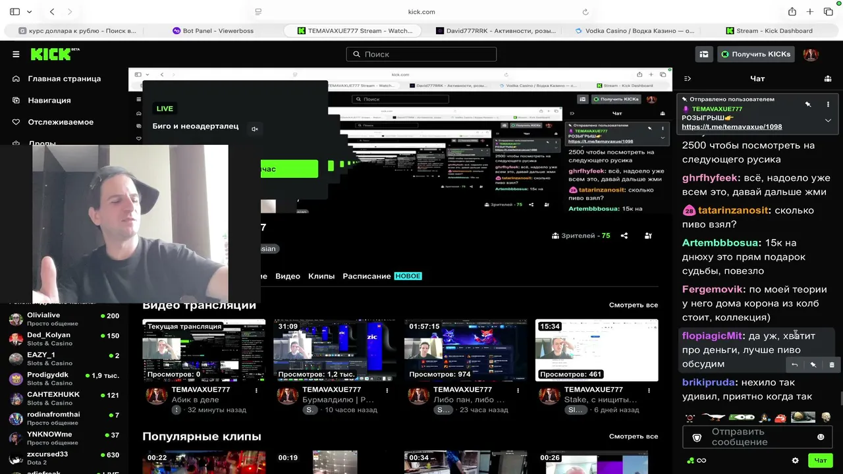Pin flopiagicMit's chat message
Image resolution: width=843 pixels, height=474 pixels.
coord(813,365)
